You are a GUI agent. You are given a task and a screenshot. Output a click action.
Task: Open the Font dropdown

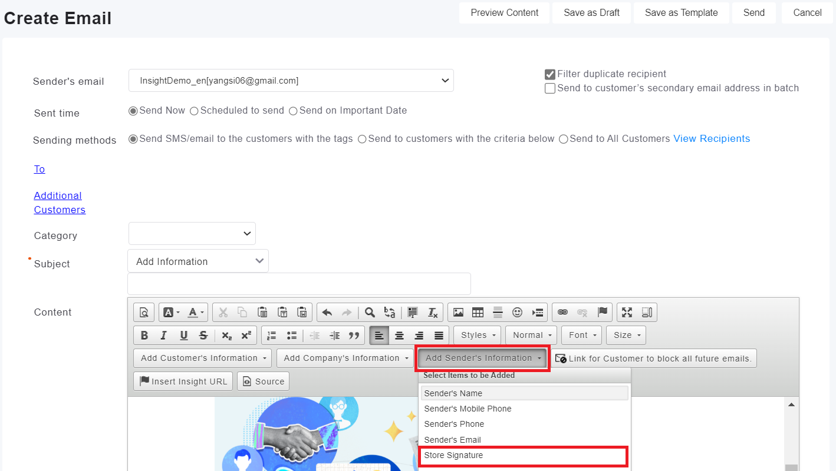tap(581, 335)
